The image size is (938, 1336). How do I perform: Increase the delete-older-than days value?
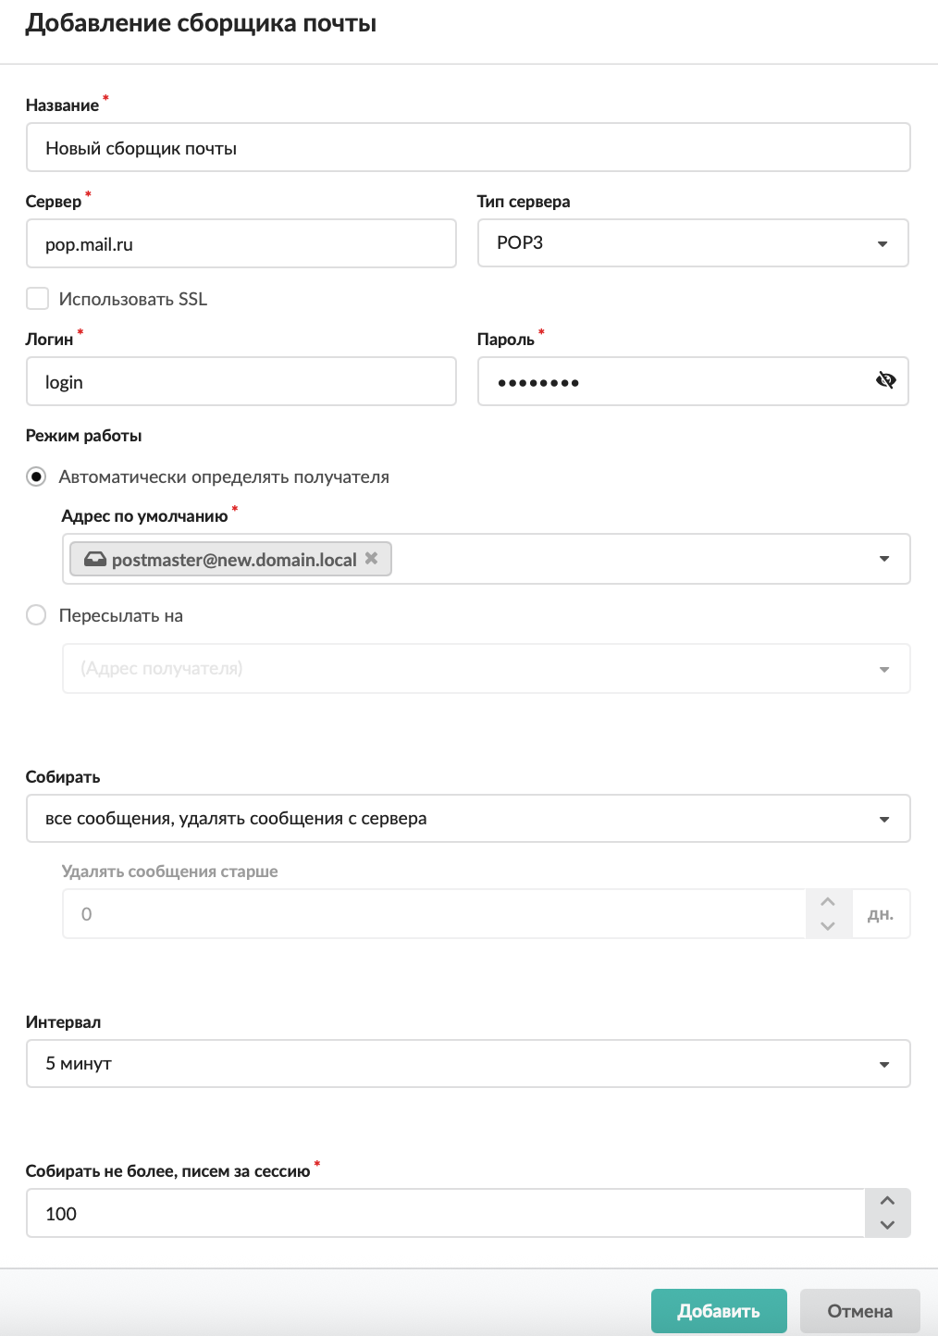point(828,902)
